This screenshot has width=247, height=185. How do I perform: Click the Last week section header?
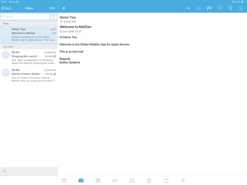click(29, 46)
